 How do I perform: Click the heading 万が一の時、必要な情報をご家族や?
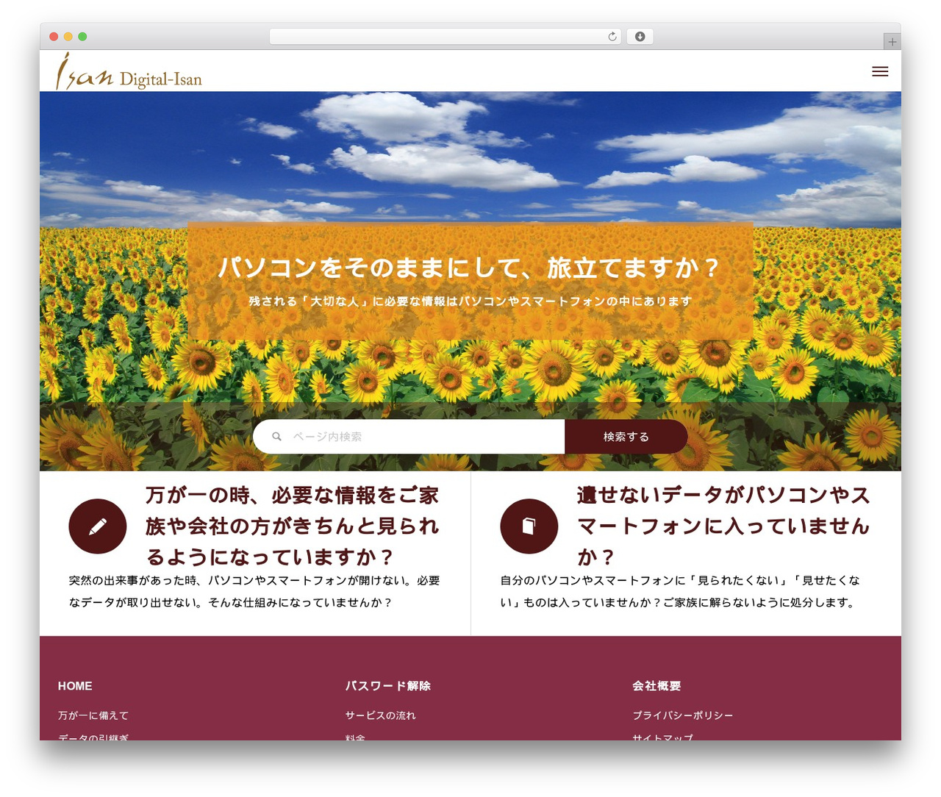click(x=293, y=526)
